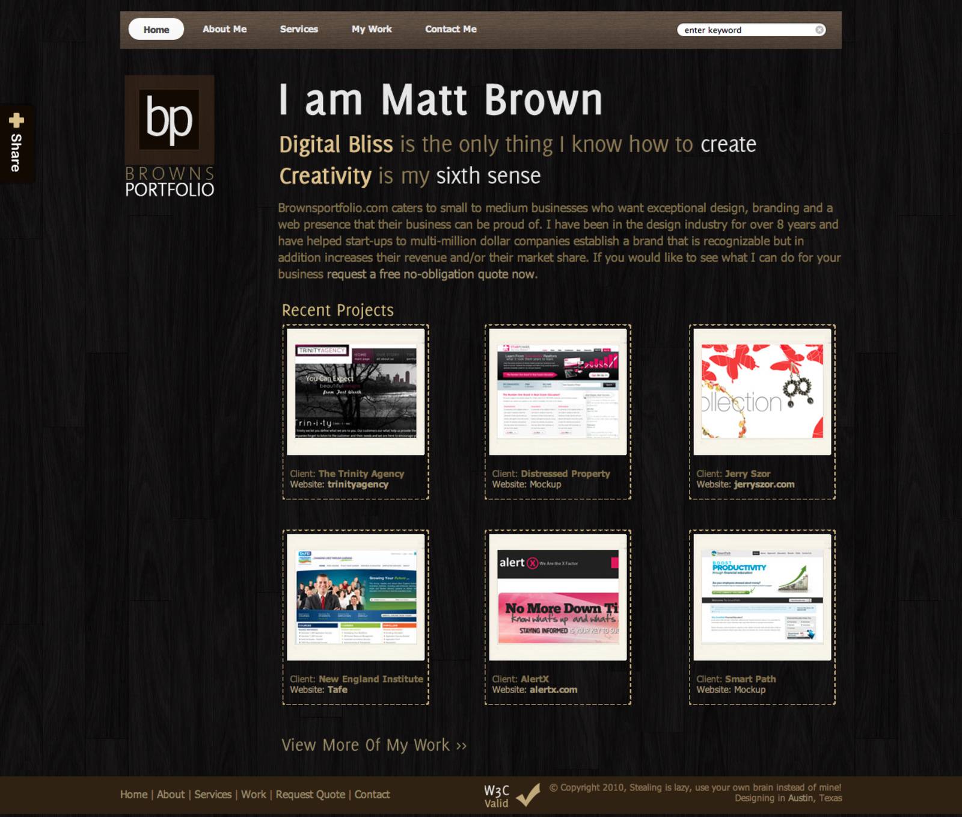Open Contact from the footer links

pos(372,794)
